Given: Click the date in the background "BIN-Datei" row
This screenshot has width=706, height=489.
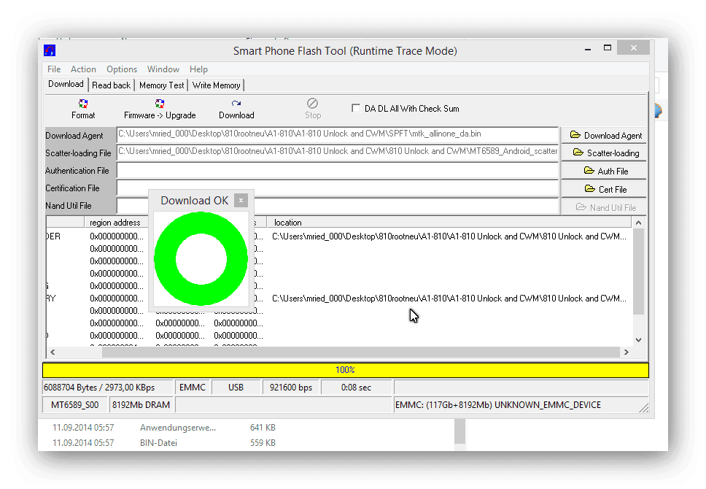Looking at the screenshot, I should coord(83,443).
